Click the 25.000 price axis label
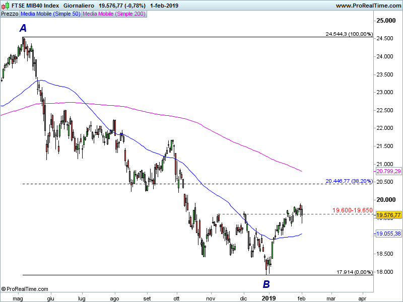This screenshot has width=403, height=302. pos(386,21)
